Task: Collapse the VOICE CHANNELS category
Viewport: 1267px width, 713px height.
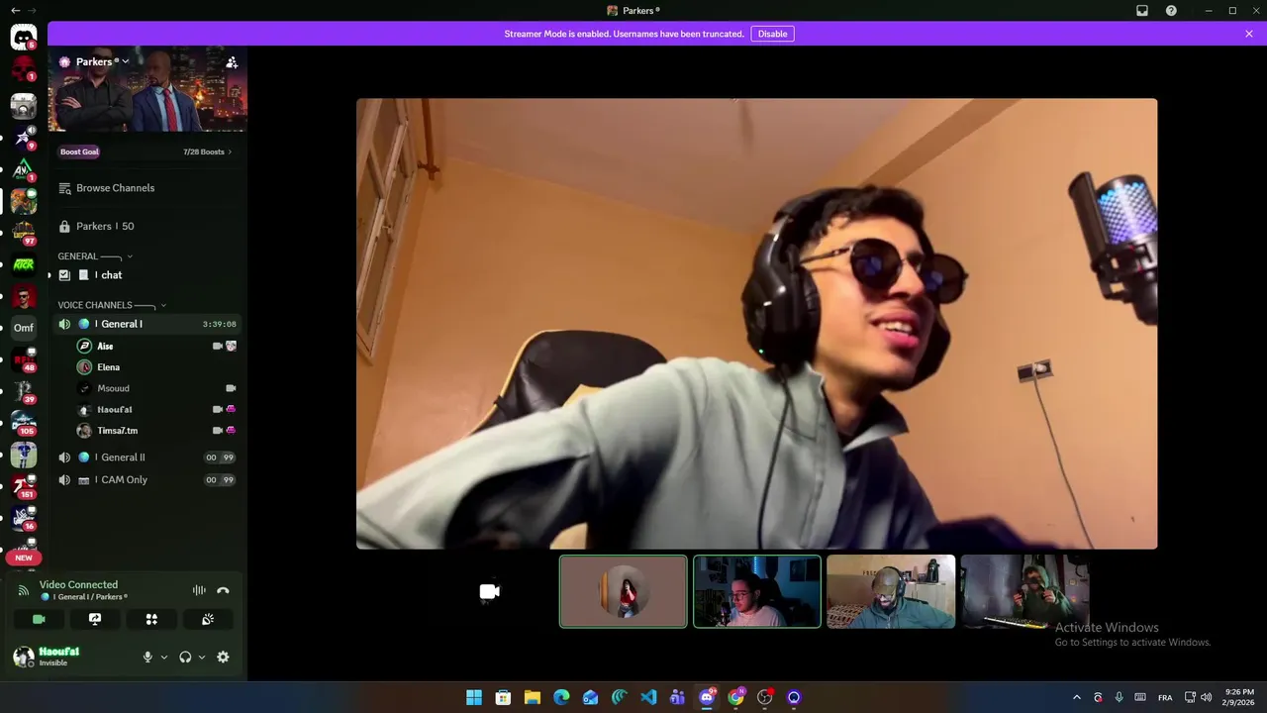Action: [x=112, y=305]
